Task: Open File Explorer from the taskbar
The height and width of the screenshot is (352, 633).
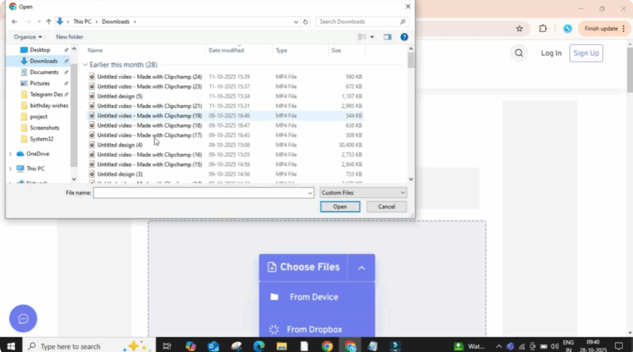Action: tap(281, 346)
